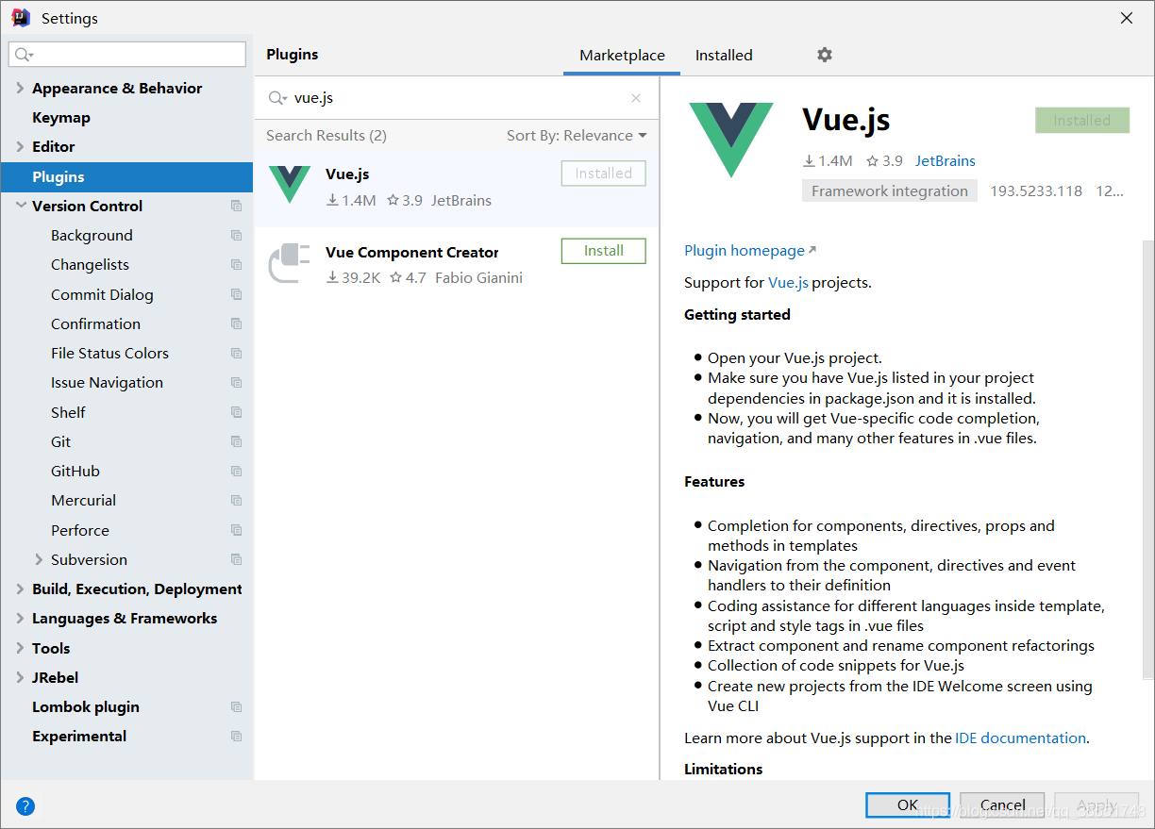Click the Vue Component Creator plug icon
1155x829 pixels.
[290, 262]
